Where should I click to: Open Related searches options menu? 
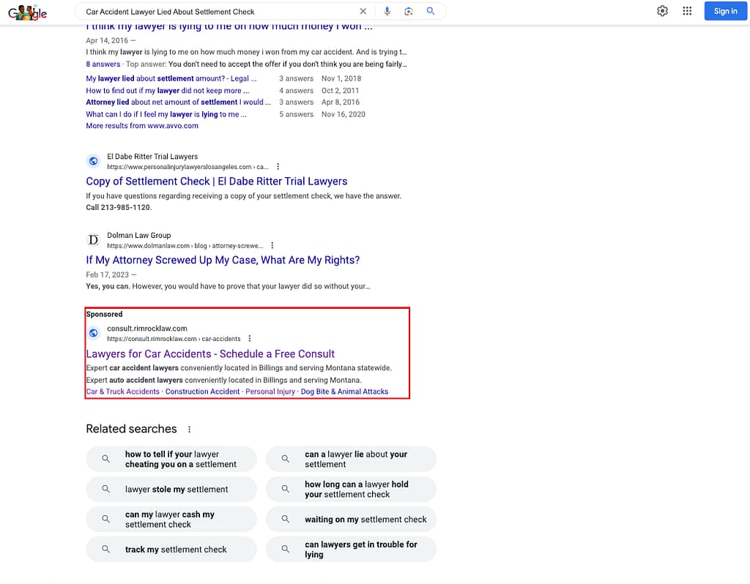[190, 429]
